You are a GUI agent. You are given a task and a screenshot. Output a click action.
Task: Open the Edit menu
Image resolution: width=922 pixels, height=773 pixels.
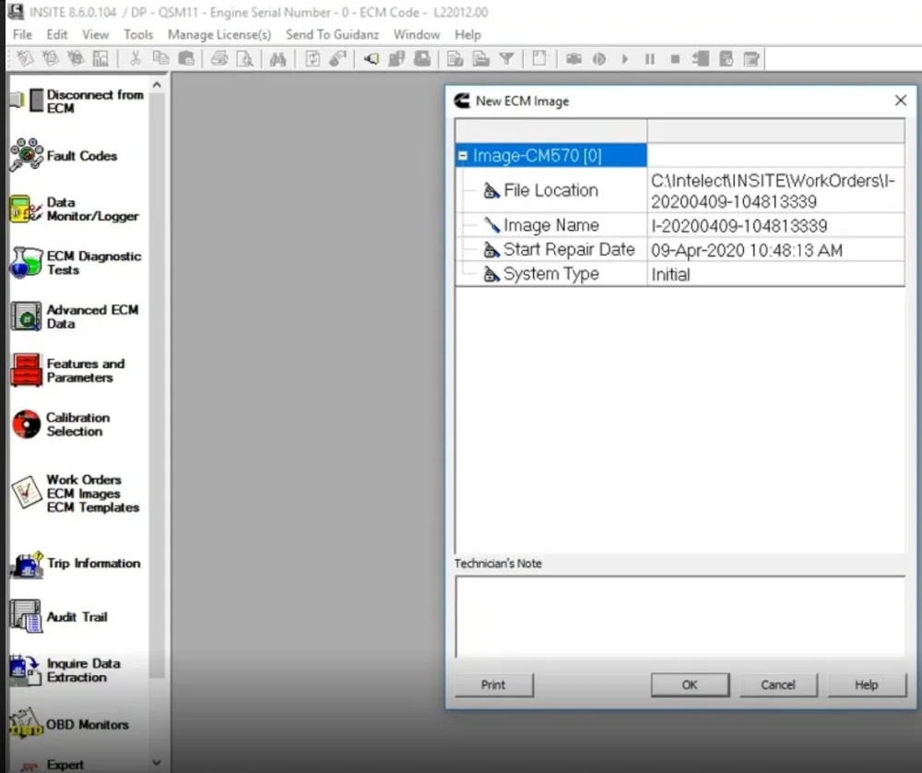tap(57, 35)
